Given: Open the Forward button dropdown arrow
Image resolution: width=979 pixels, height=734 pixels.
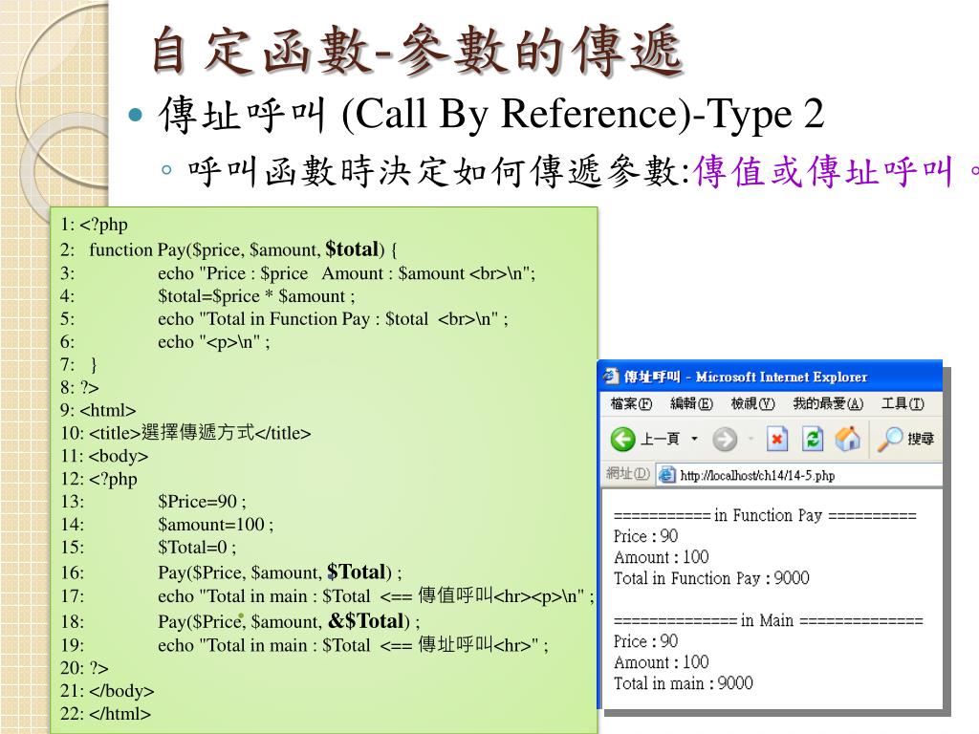Looking at the screenshot, I should click(751, 439).
